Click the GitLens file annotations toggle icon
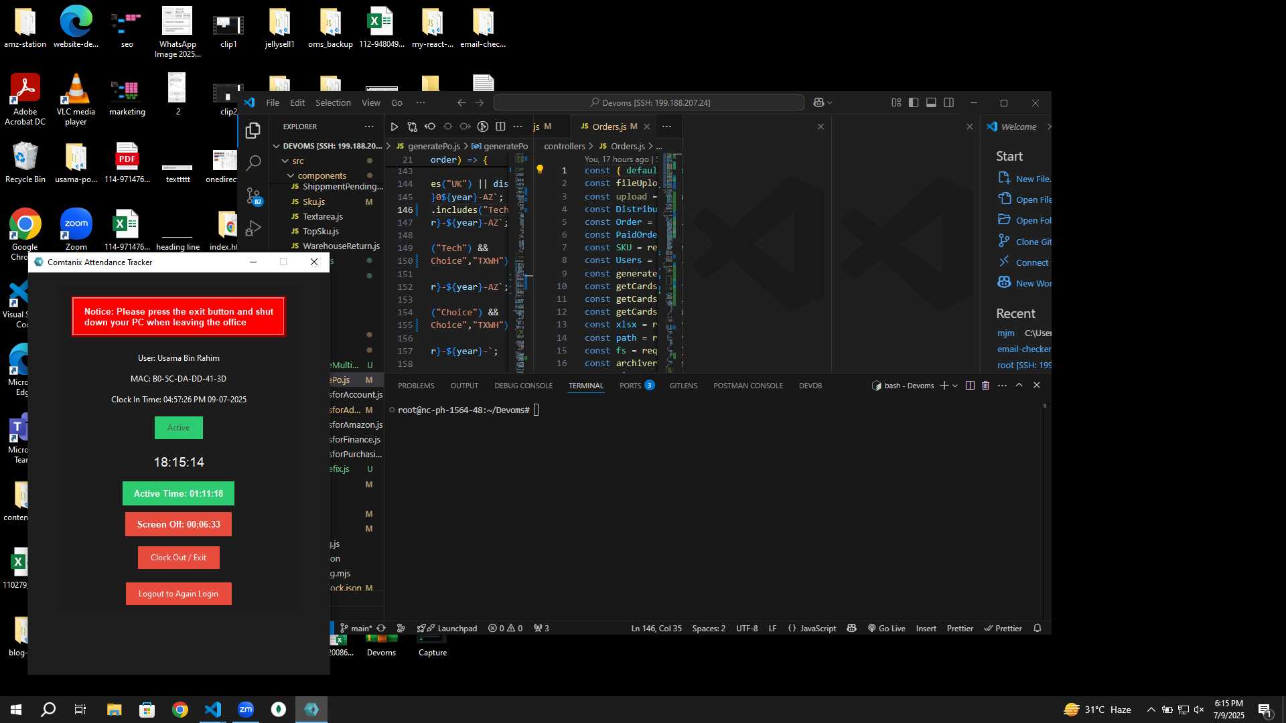The height and width of the screenshot is (723, 1286). click(x=483, y=127)
